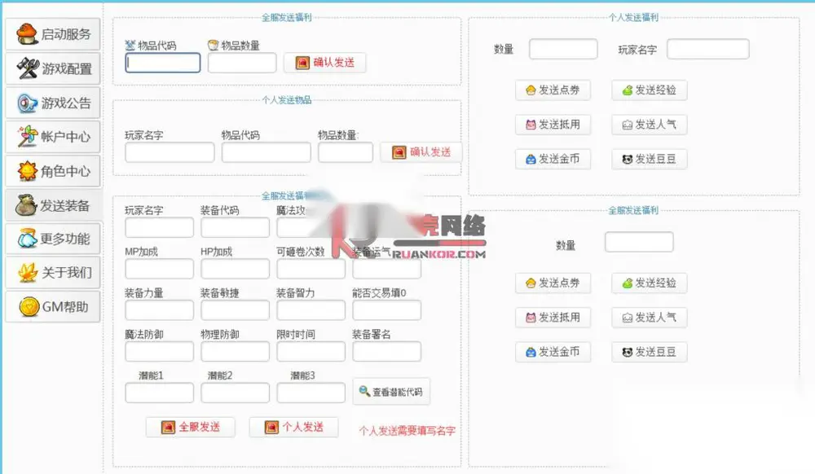Click 发送点券 in the 个人发送福利 panel
815x474 pixels.
point(553,90)
